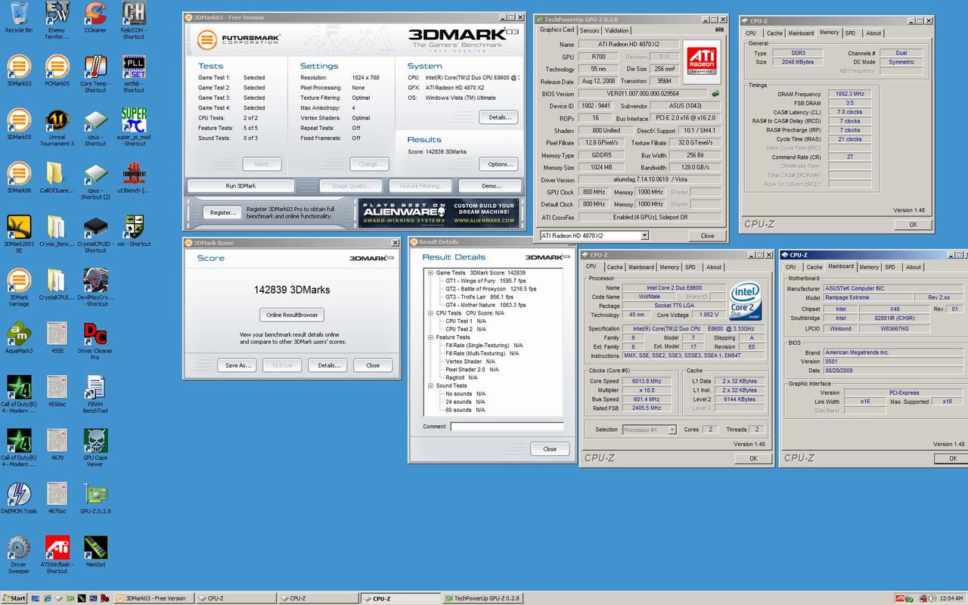Click OK in the CPU-Z Memory window
Image resolution: width=968 pixels, height=605 pixels.
pyautogui.click(x=913, y=225)
